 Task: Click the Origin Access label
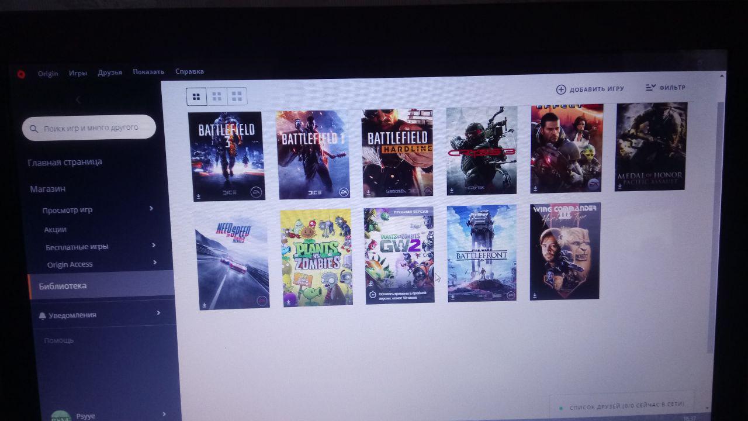click(x=70, y=264)
